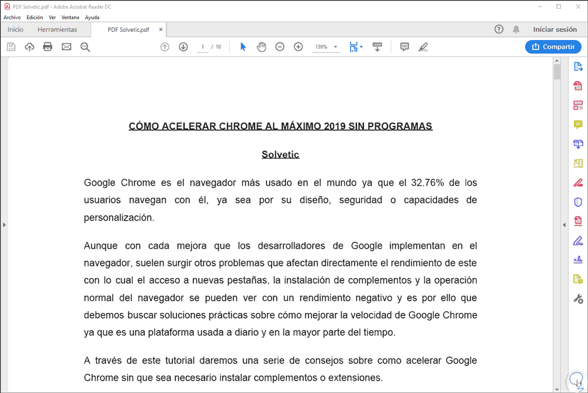This screenshot has height=393, width=588.
Task: Open Protect shield tool in sidebar
Action: (x=578, y=202)
